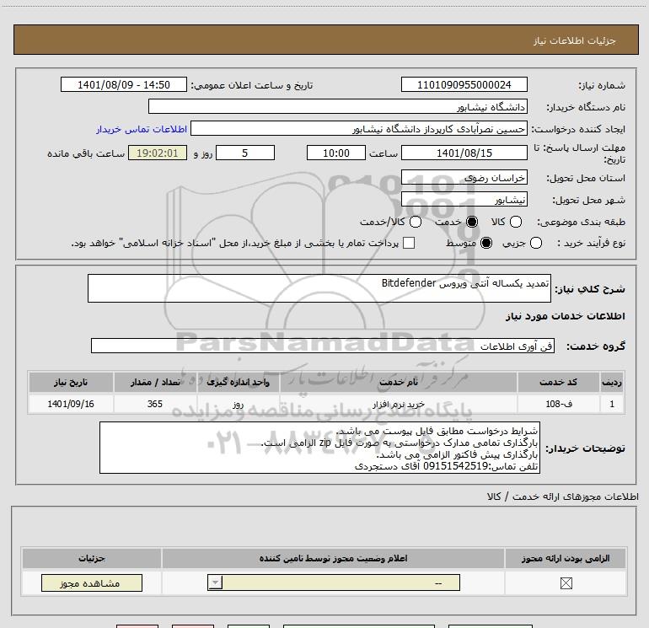Click the ردیف column header
This screenshot has width=649, height=628.
(x=612, y=382)
